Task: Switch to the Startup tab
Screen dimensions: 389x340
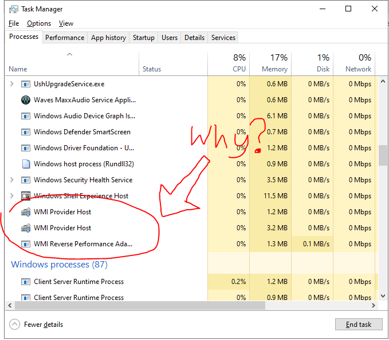Action: (x=144, y=38)
